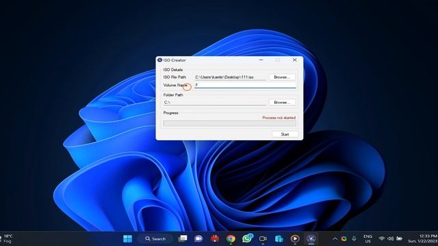Click the progress bar in ISO Creator
438x246 pixels.
pos(230,123)
